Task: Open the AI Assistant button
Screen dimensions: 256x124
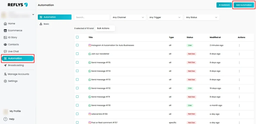Action: coord(224,5)
